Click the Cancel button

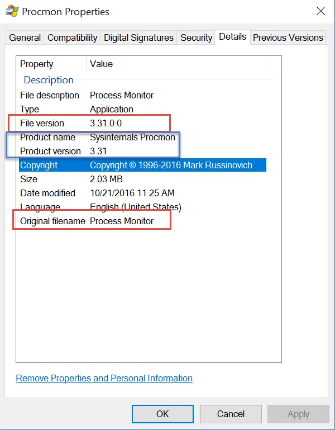pos(231,414)
